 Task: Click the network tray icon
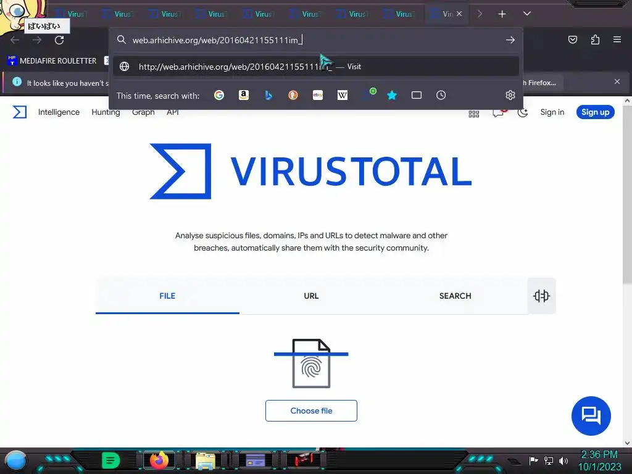coord(549,460)
